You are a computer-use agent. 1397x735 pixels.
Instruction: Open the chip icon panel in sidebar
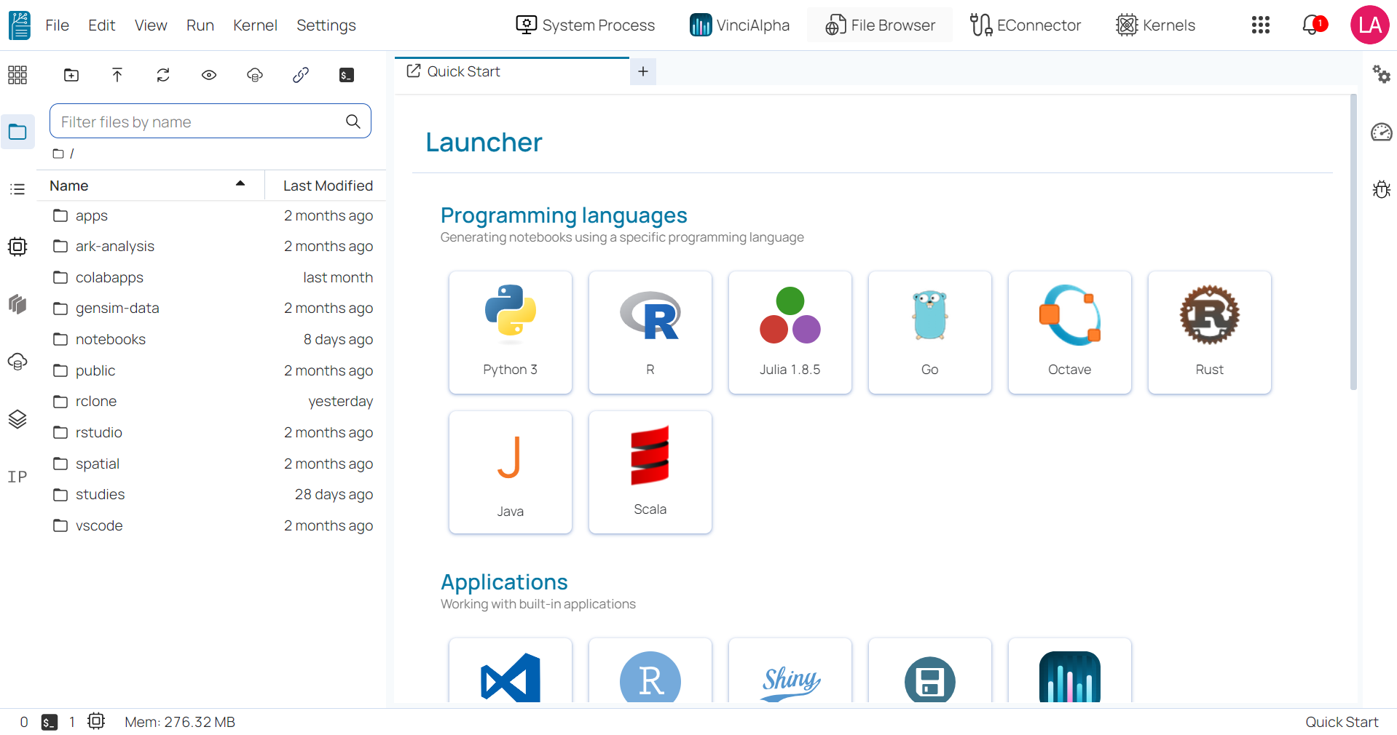coord(17,247)
